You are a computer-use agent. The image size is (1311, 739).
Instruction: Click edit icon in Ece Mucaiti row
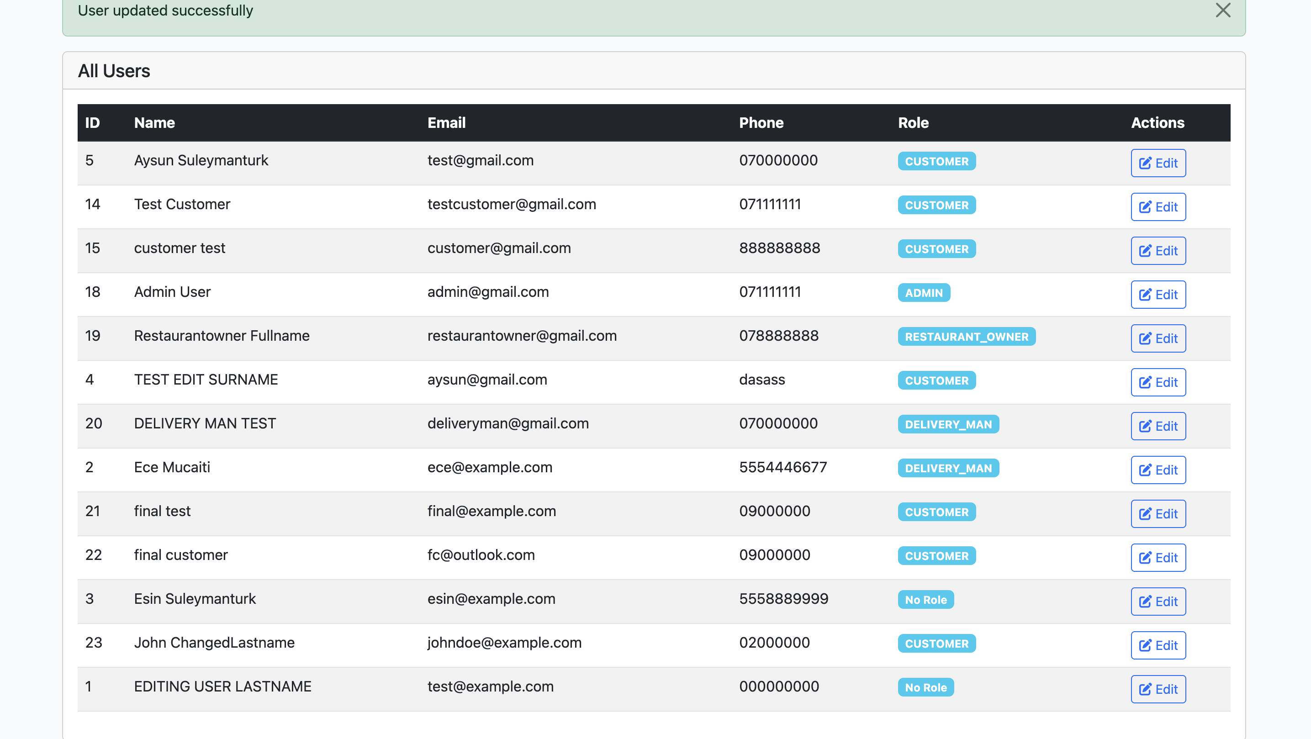(x=1145, y=470)
